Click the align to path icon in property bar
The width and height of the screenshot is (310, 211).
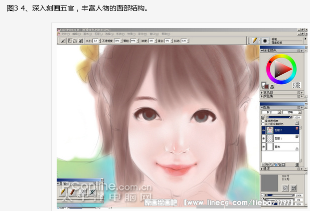80,41
